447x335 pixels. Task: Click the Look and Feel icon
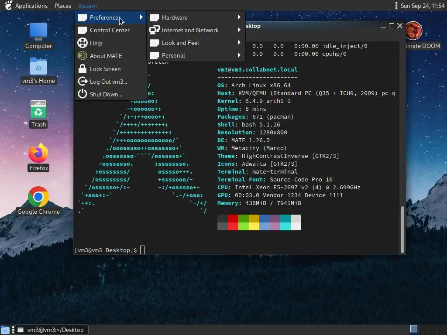pyautogui.click(x=155, y=43)
